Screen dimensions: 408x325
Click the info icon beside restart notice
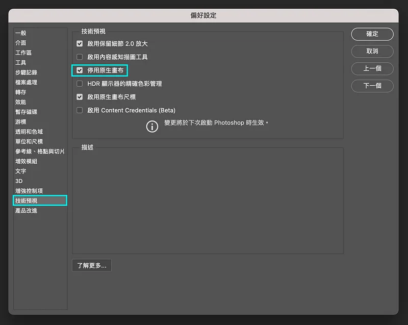point(152,127)
